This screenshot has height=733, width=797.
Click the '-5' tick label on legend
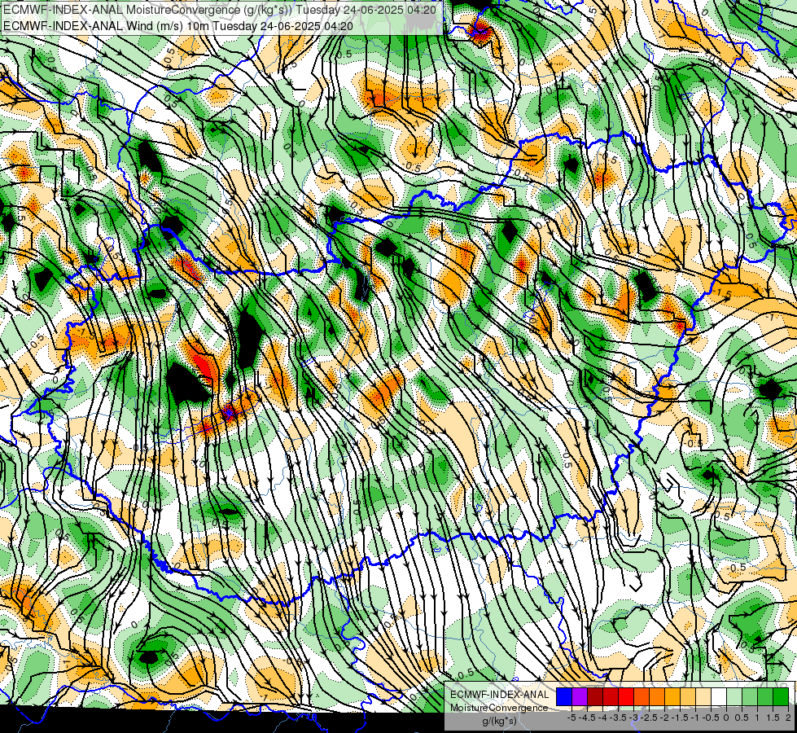pyautogui.click(x=571, y=718)
